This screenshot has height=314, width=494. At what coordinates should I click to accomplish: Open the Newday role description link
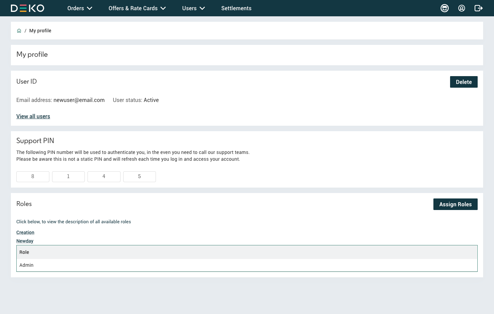tap(25, 241)
